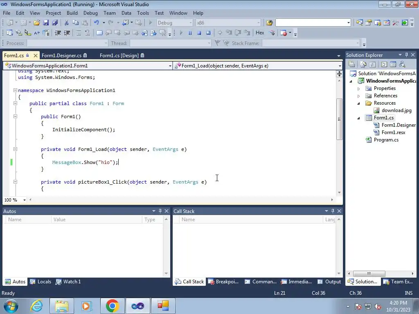Open the File menu

click(x=7, y=13)
